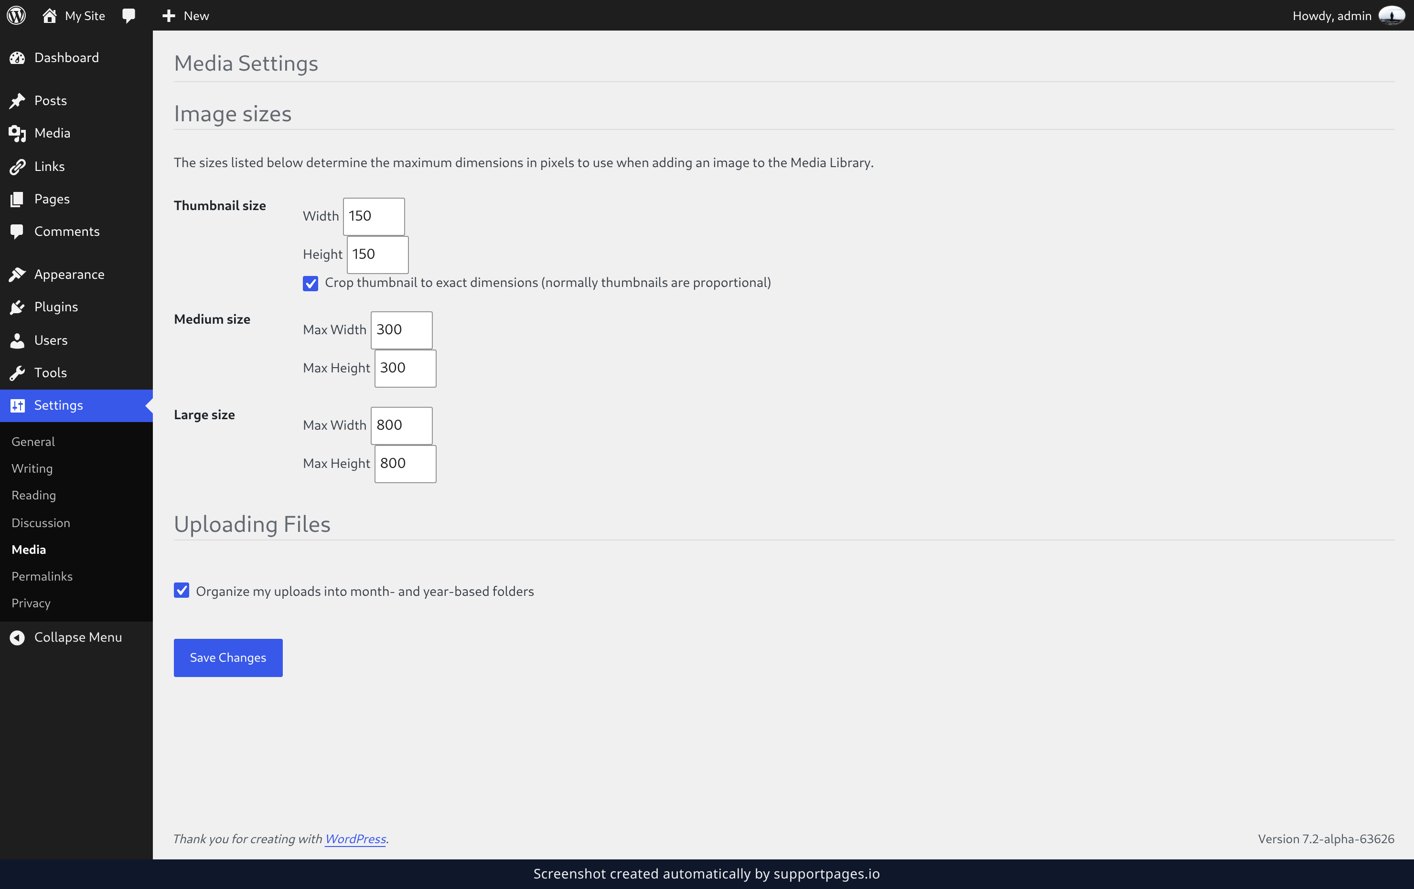1414x889 pixels.
Task: Click Howdy, admin account link
Action: click(x=1331, y=16)
